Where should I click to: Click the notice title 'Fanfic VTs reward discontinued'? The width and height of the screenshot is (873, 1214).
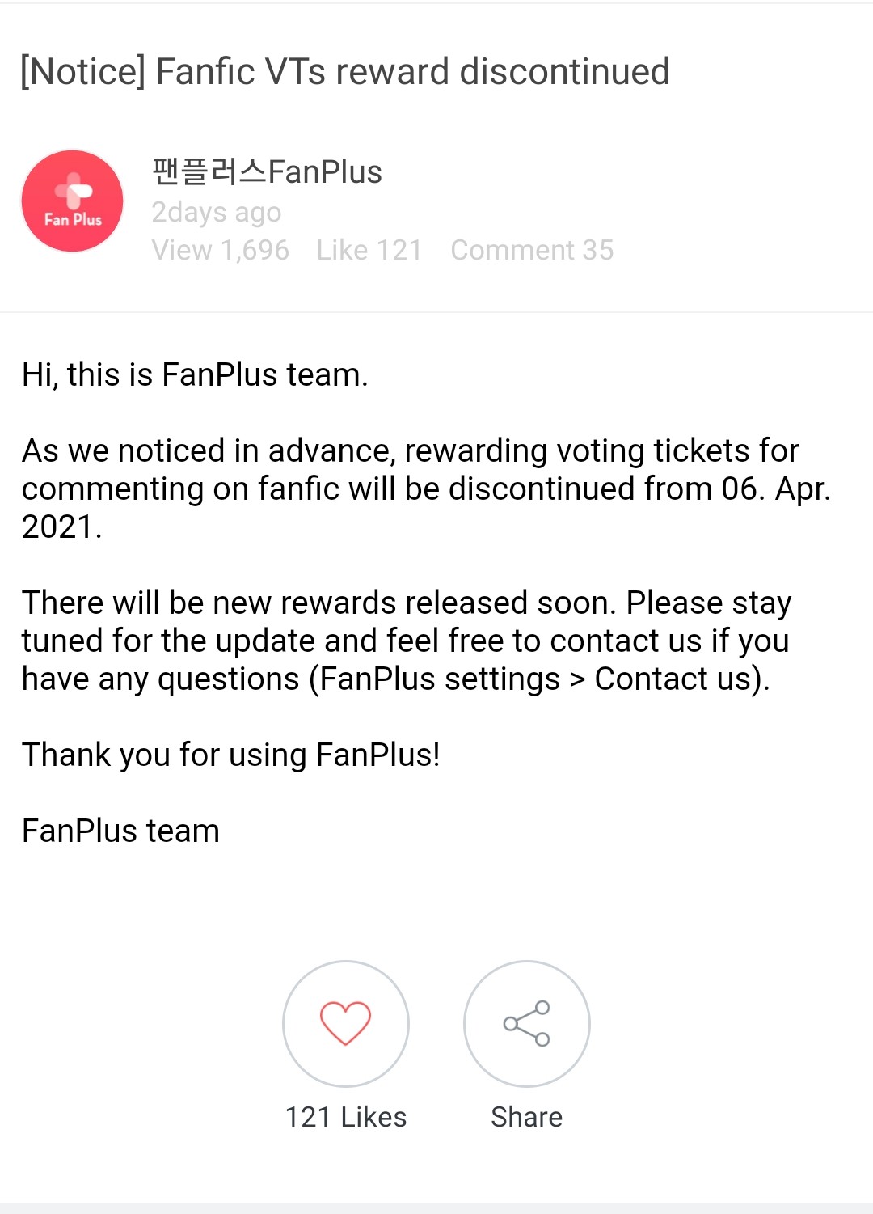(x=345, y=71)
